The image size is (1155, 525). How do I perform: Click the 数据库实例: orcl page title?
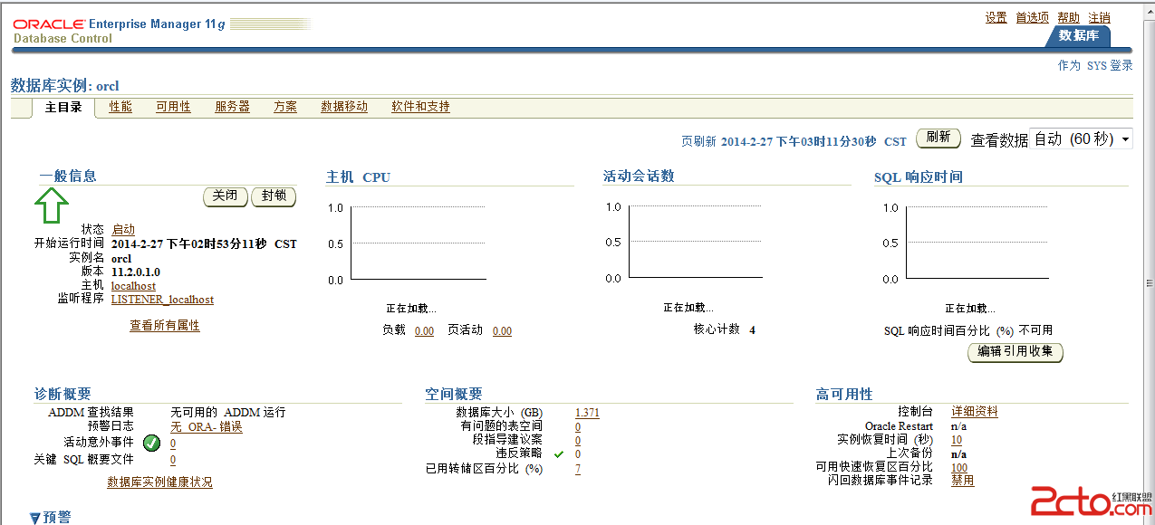point(64,86)
